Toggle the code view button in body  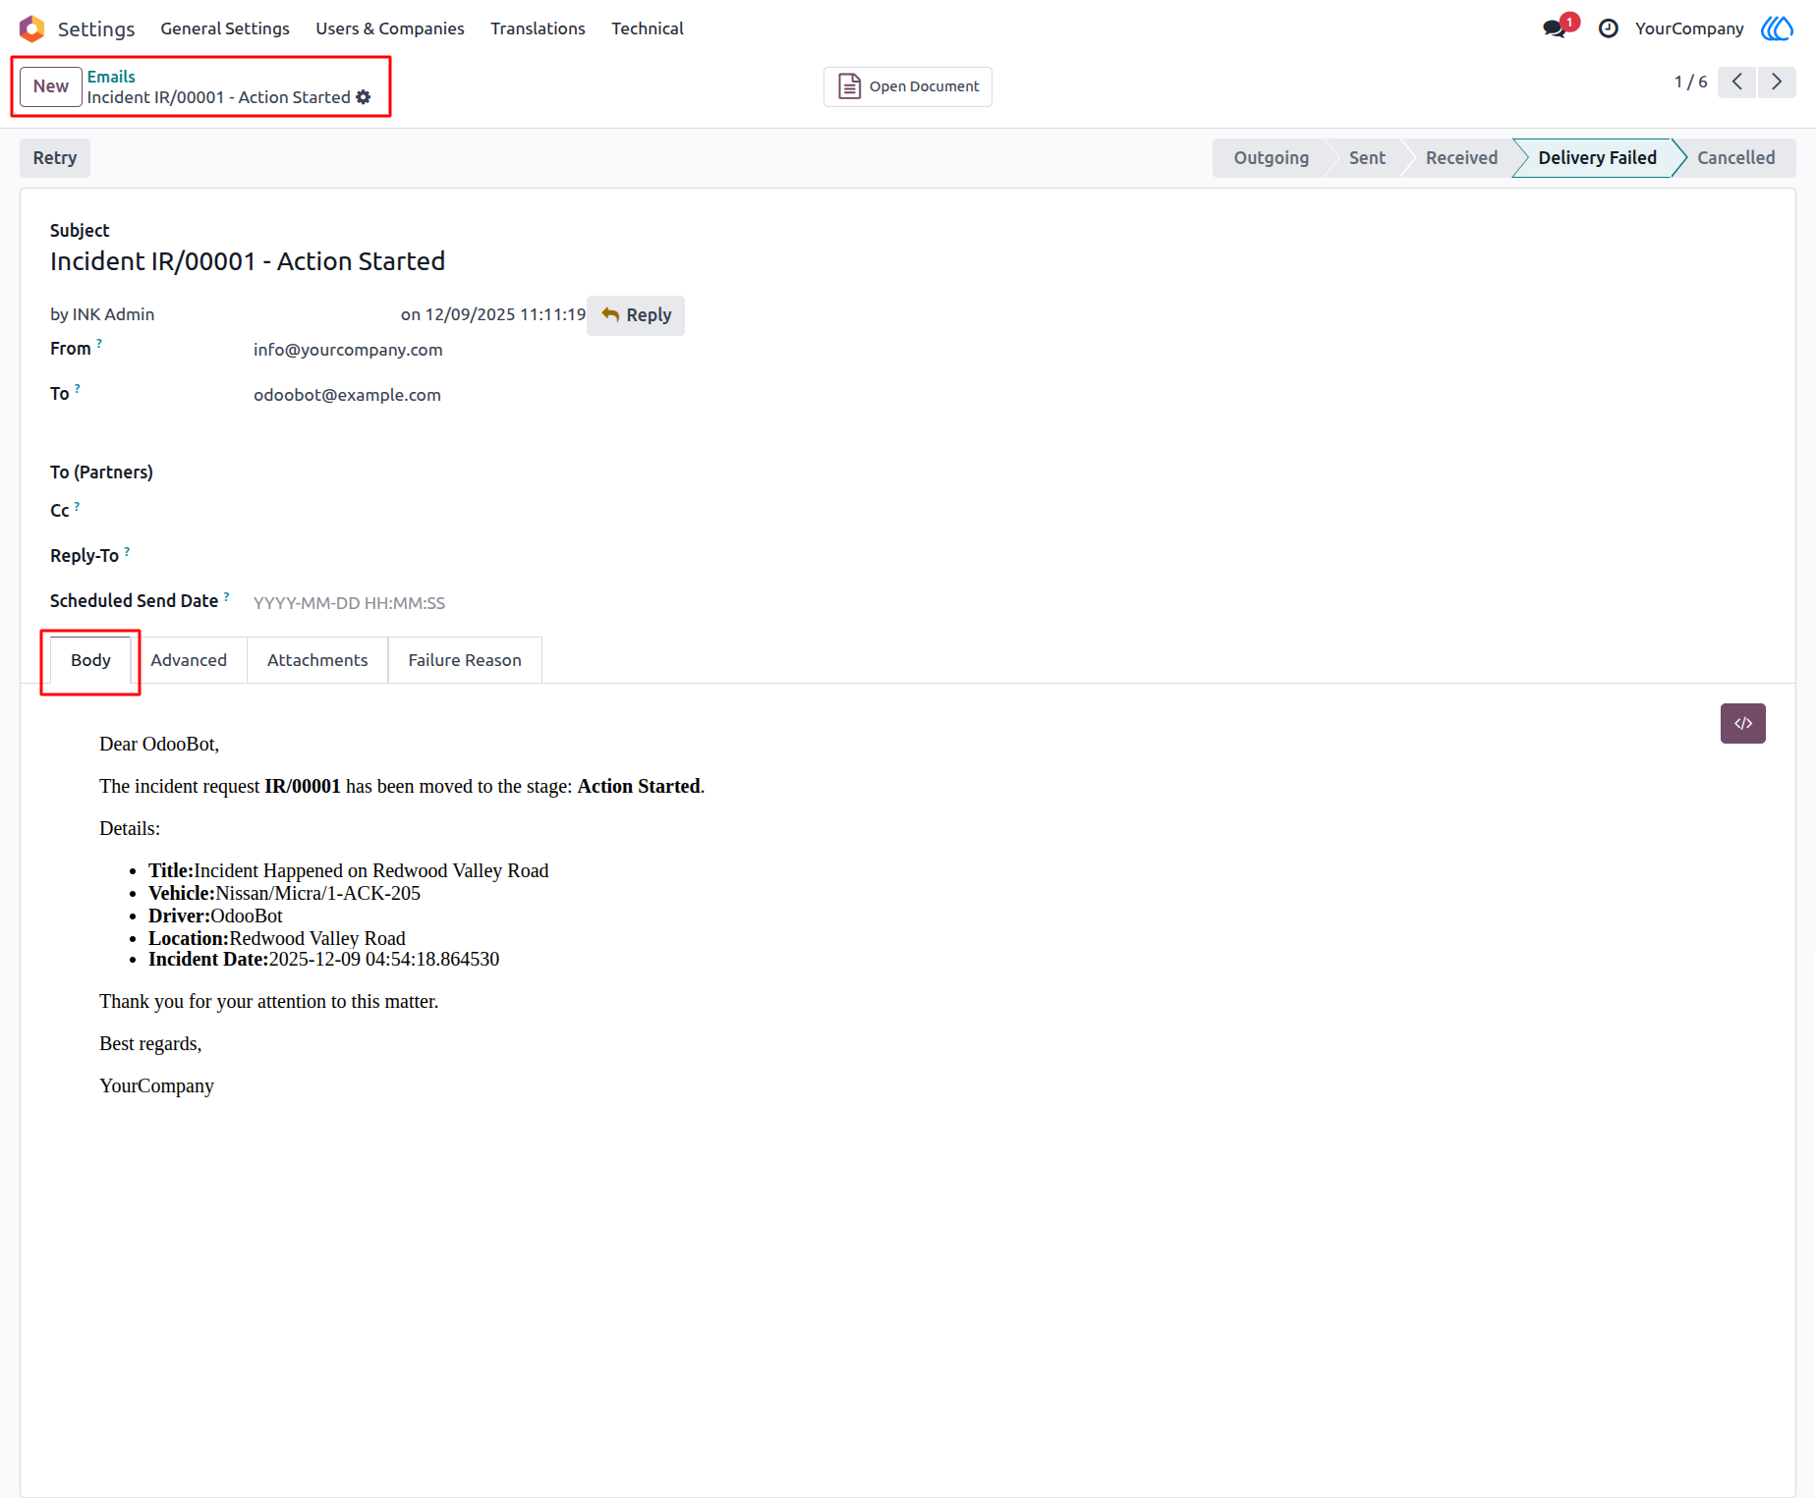(1742, 724)
